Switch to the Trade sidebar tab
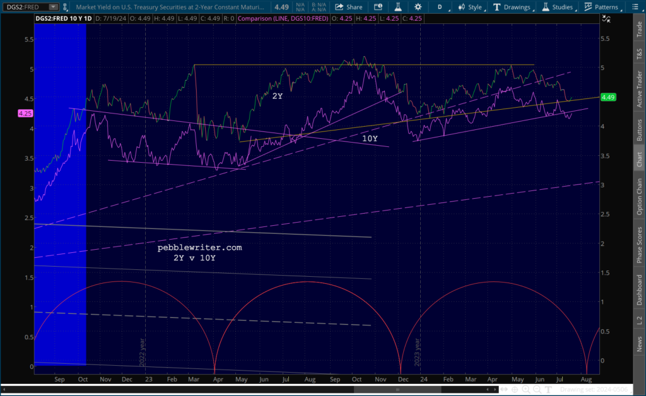646x396 pixels. pos(639,28)
